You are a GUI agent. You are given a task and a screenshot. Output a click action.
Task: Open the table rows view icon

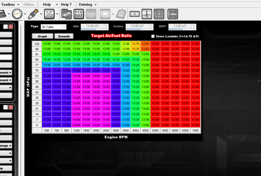point(159,14)
